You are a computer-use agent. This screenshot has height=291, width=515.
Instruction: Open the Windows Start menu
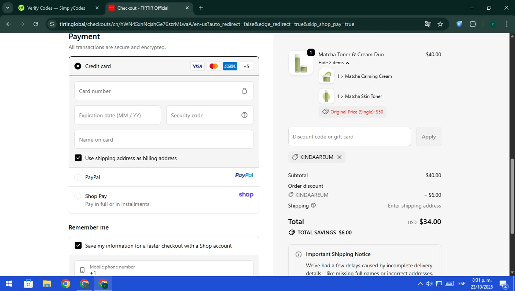click(x=9, y=284)
